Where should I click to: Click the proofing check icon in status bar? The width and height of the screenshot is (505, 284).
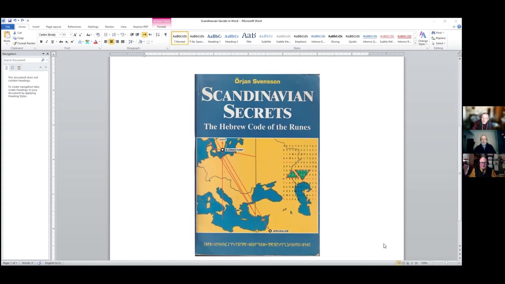[x=39, y=263]
